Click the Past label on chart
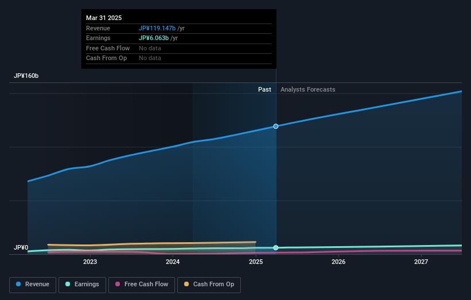 click(264, 90)
